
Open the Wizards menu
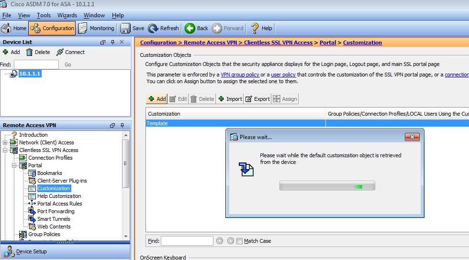67,15
